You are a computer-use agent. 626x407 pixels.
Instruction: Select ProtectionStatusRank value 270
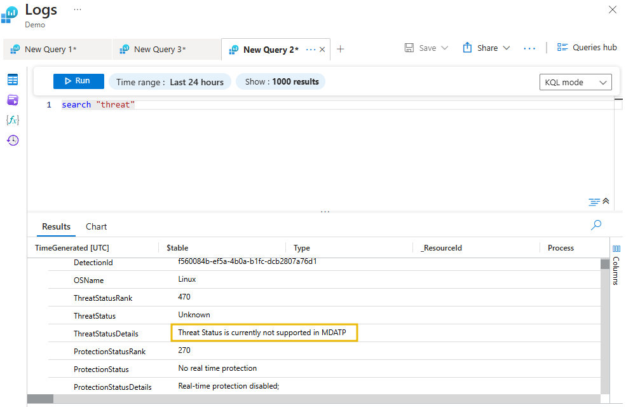point(184,350)
